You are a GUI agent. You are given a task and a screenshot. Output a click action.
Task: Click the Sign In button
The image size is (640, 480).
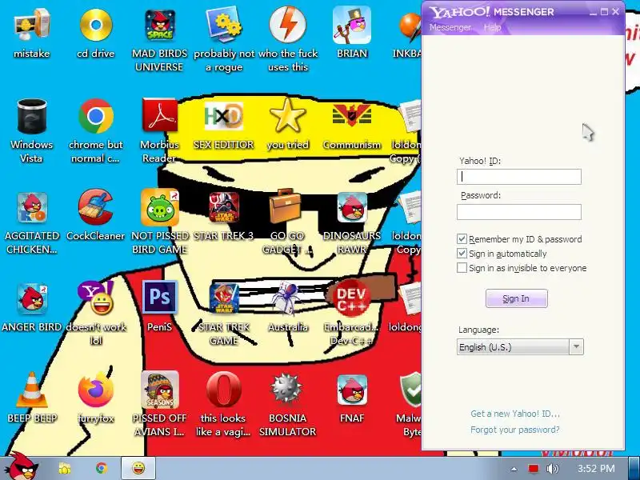click(516, 298)
